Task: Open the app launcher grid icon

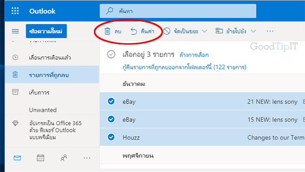Action: pos(15,11)
